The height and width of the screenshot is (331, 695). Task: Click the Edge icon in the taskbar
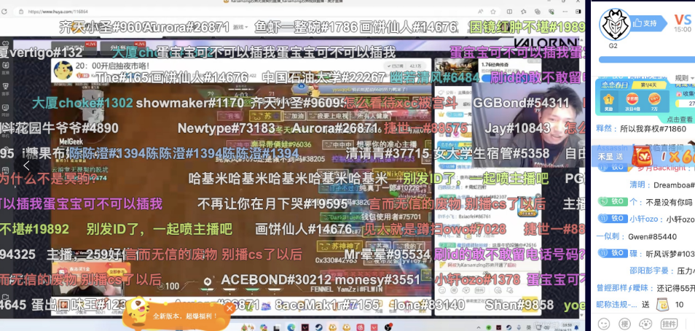[x=291, y=327]
